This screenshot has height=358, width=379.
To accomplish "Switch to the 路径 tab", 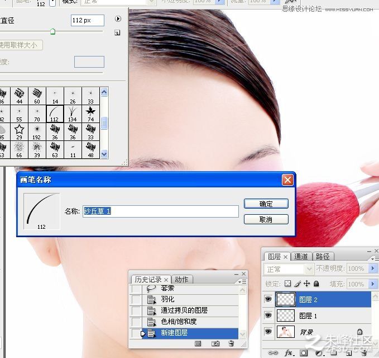I will pos(323,257).
